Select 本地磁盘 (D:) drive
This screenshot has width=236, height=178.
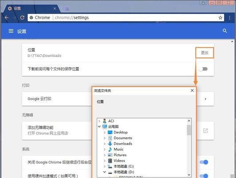(x=121, y=172)
